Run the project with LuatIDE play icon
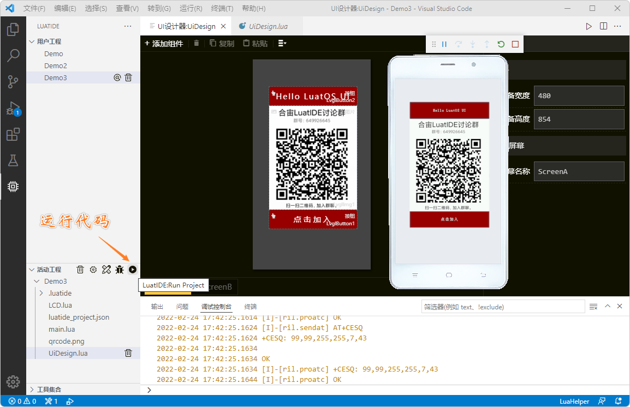The image size is (630, 407). pos(133,270)
